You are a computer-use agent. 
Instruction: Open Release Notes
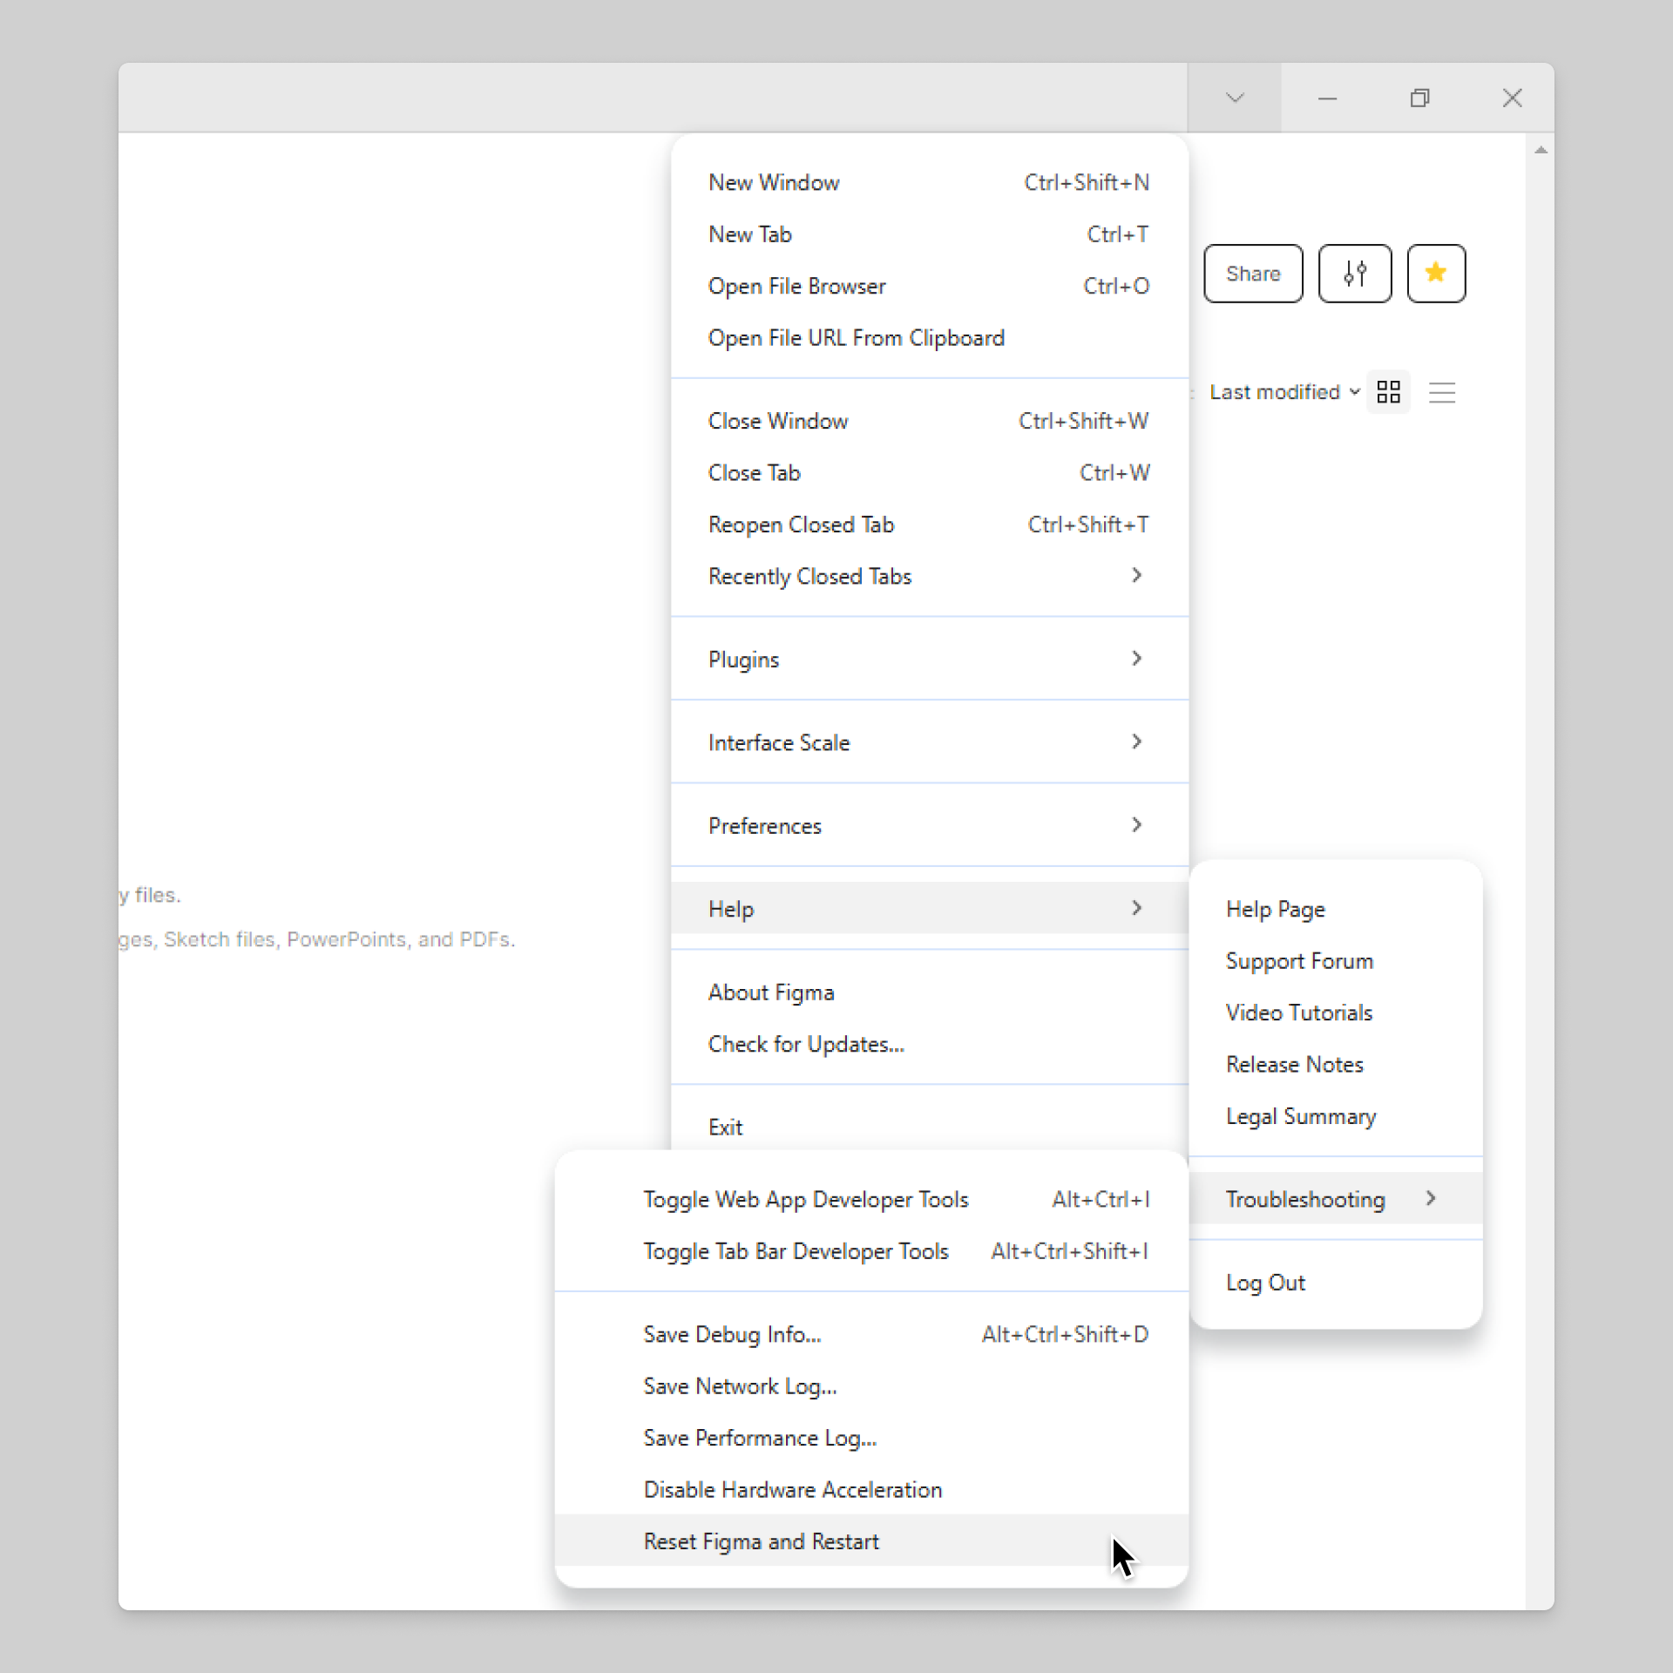[x=1335, y=1065]
